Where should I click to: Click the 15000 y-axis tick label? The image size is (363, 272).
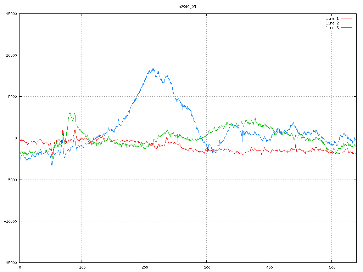coord(11,14)
